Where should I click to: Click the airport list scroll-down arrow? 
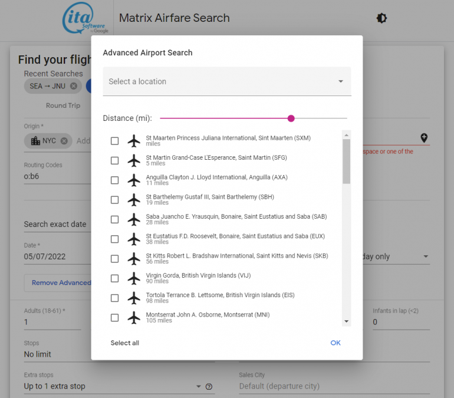click(347, 321)
